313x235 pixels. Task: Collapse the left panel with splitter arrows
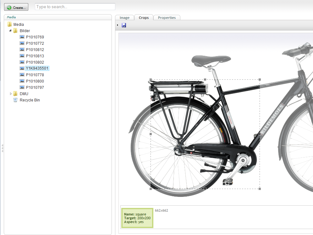point(3,148)
